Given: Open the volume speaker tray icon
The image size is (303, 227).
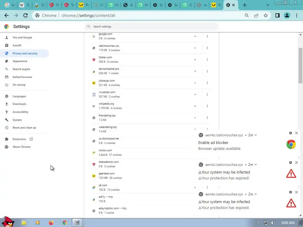Looking at the screenshot, I should point(273,223).
